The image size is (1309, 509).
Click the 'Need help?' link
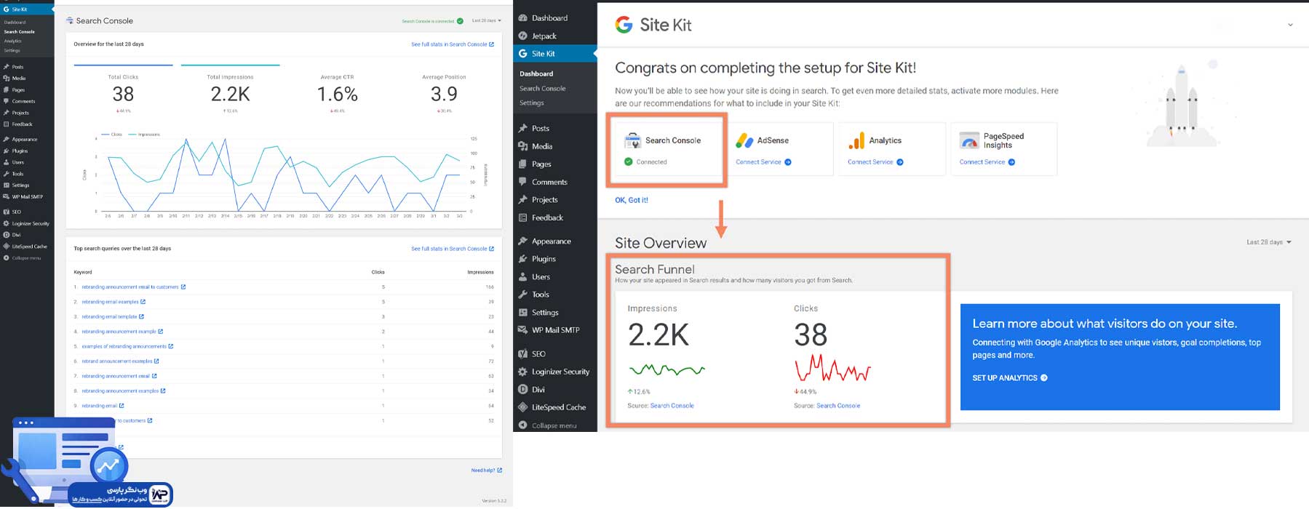pos(486,470)
